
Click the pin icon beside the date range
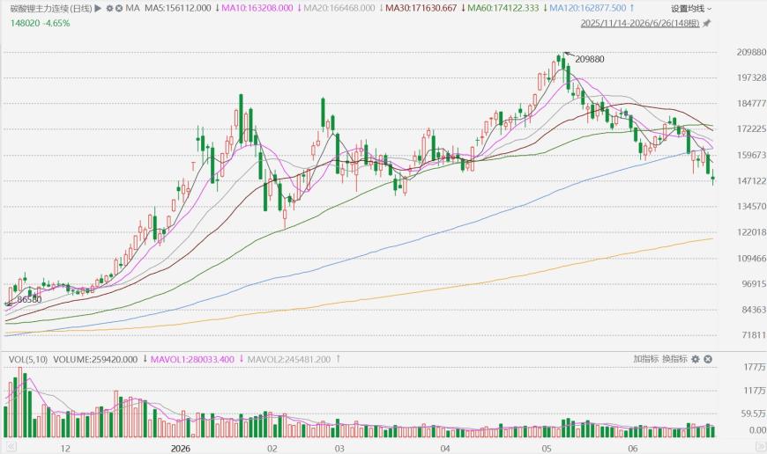click(x=706, y=24)
